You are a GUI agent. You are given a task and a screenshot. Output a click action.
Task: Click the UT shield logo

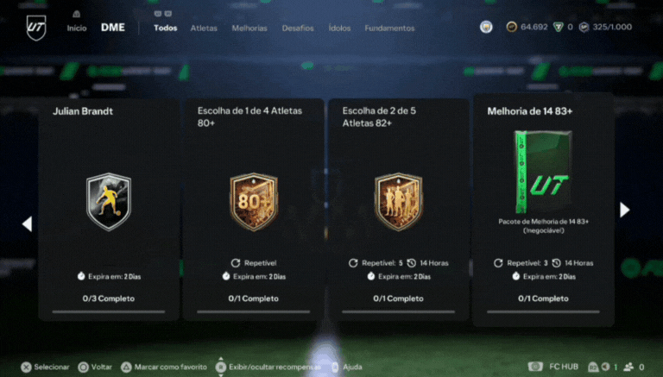click(x=36, y=28)
